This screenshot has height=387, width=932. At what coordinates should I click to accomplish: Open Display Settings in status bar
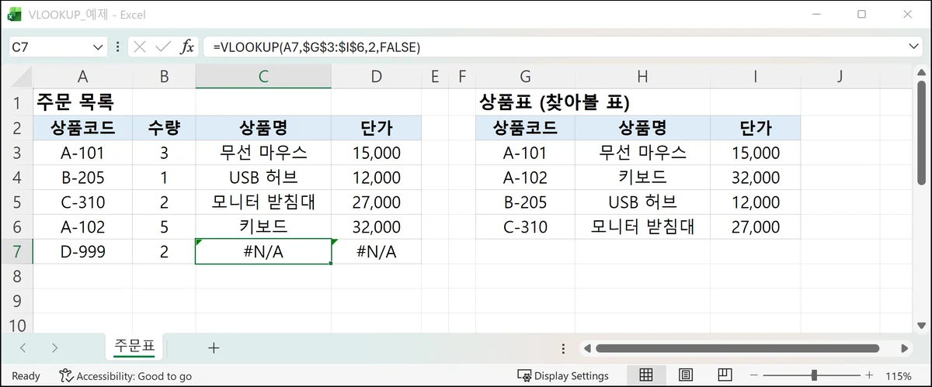click(x=563, y=376)
